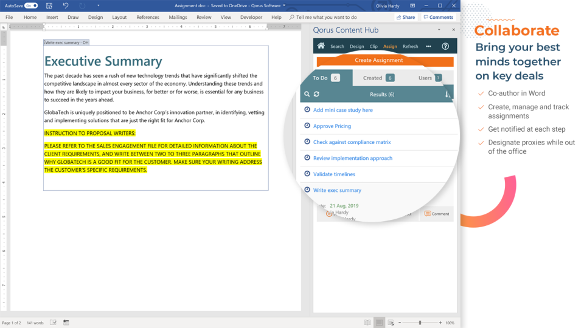Open the Mailings tab
584x328 pixels.
[178, 17]
